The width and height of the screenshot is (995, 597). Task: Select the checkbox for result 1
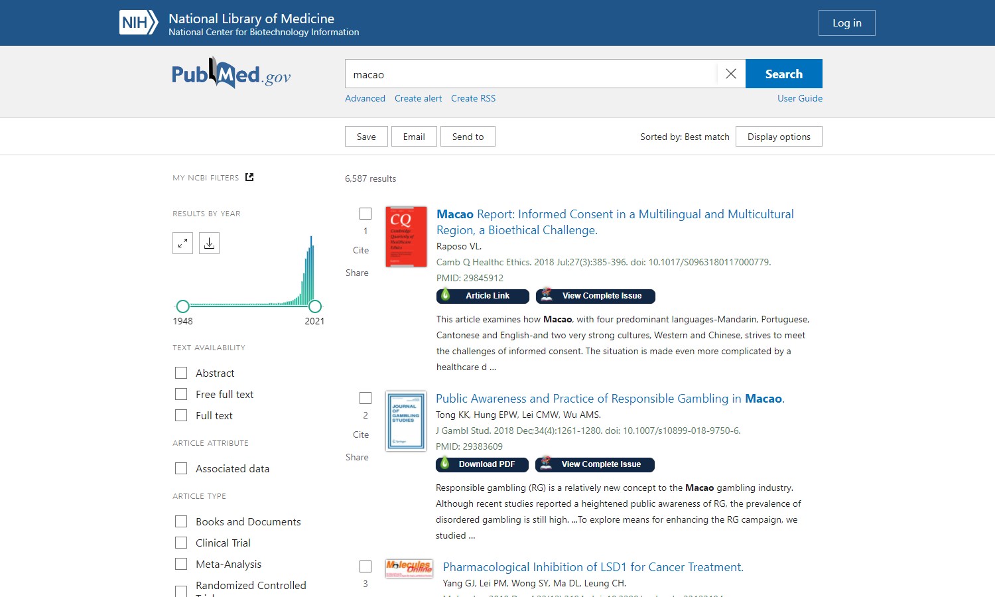[365, 214]
